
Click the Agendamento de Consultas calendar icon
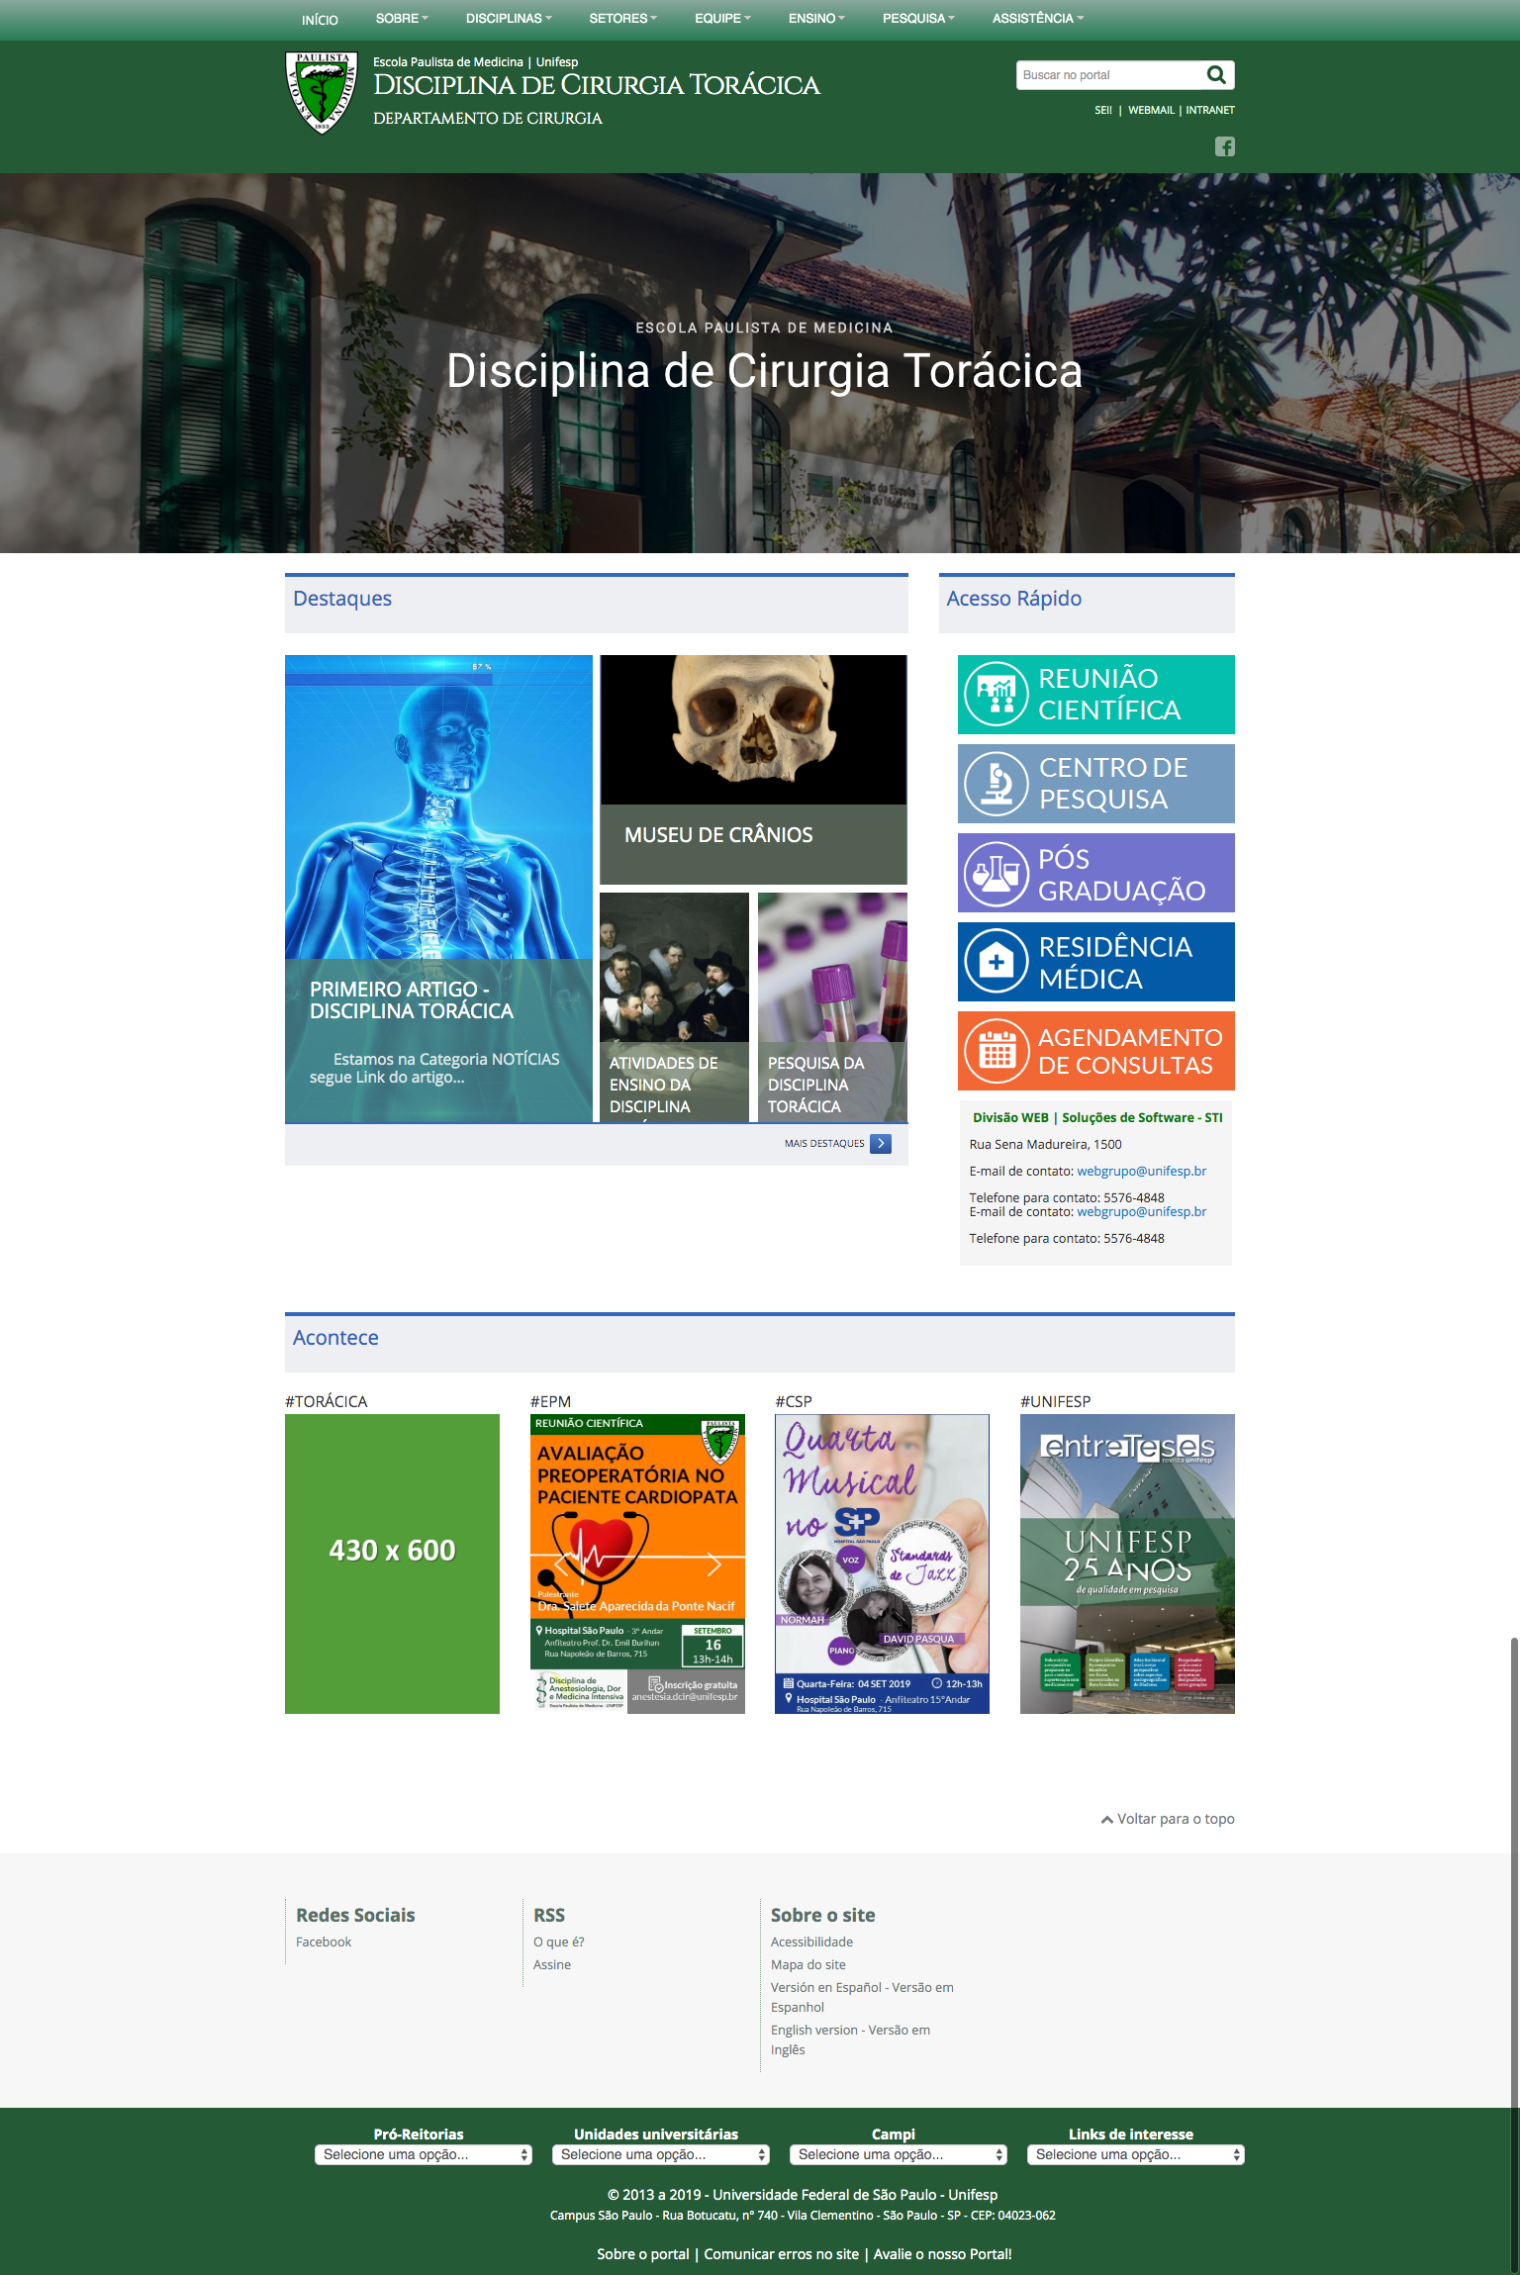997,1051
